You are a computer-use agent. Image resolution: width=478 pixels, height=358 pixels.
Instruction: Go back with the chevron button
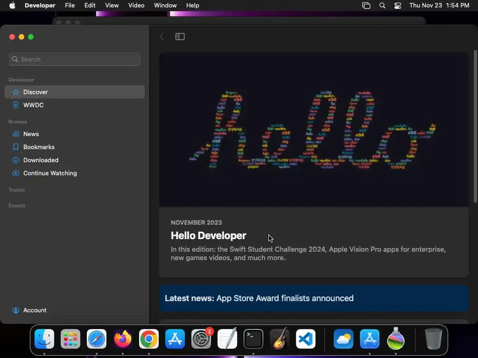pyautogui.click(x=162, y=36)
